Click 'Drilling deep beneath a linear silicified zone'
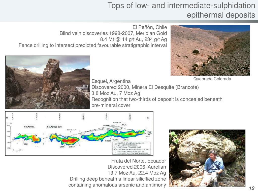The image size is (258, 193). click(118, 179)
